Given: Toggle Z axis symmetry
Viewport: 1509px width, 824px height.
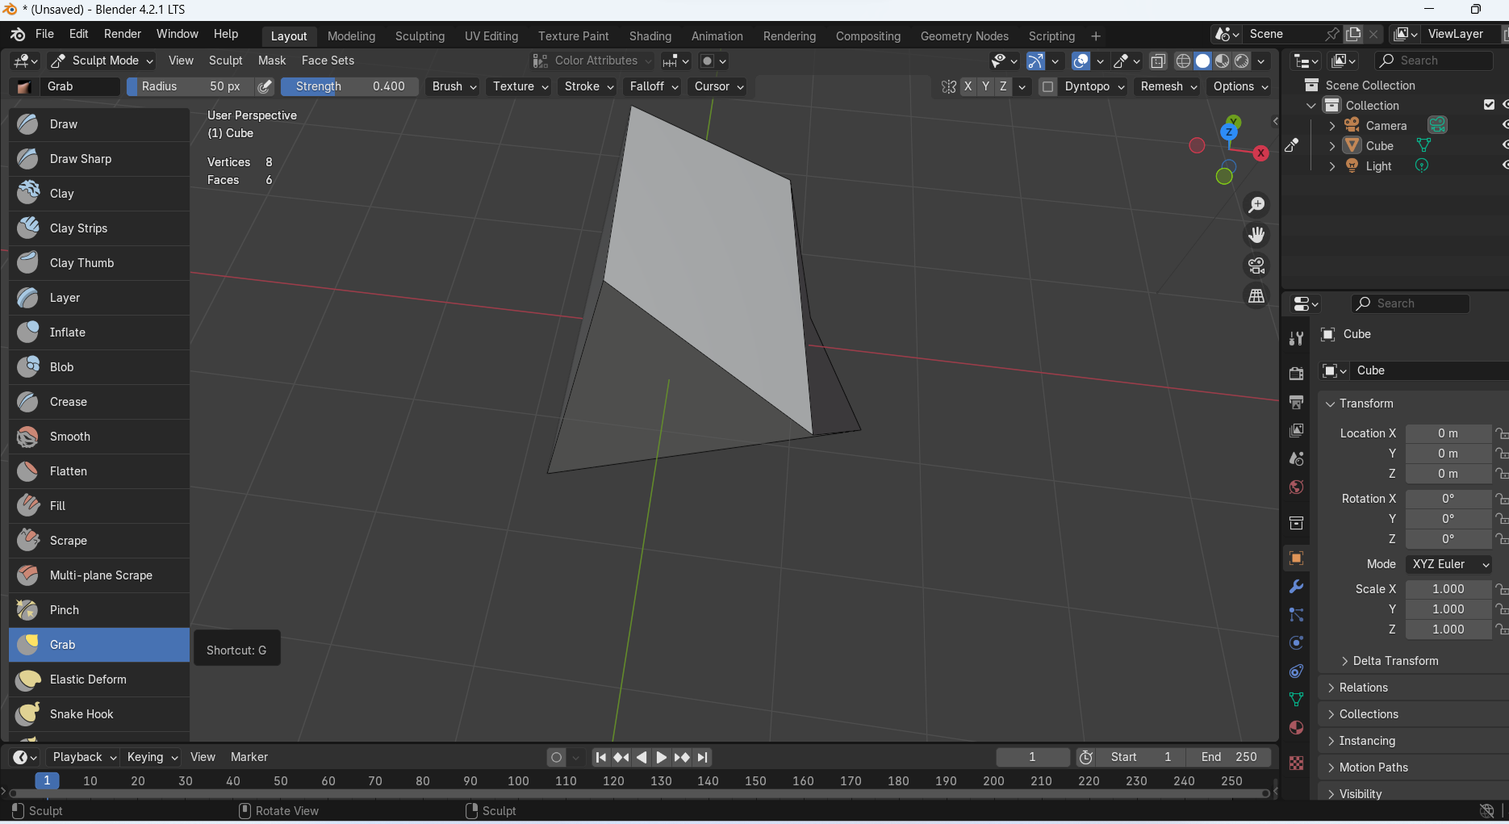Looking at the screenshot, I should click(x=1003, y=86).
